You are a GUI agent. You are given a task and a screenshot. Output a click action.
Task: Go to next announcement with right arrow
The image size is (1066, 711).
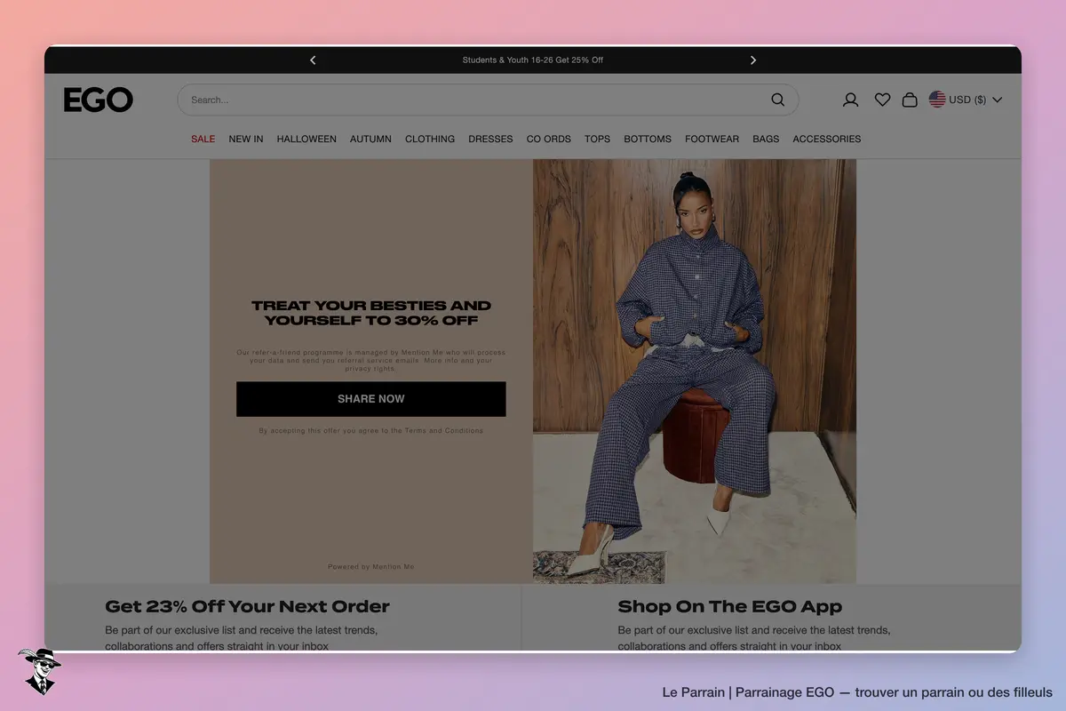[753, 60]
